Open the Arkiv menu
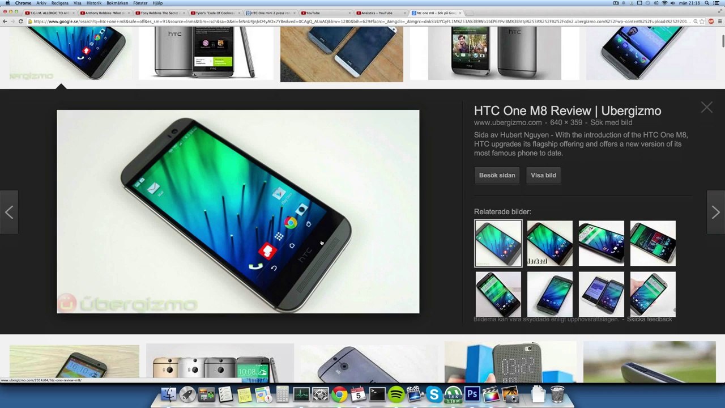The image size is (725, 408). pos(41,3)
